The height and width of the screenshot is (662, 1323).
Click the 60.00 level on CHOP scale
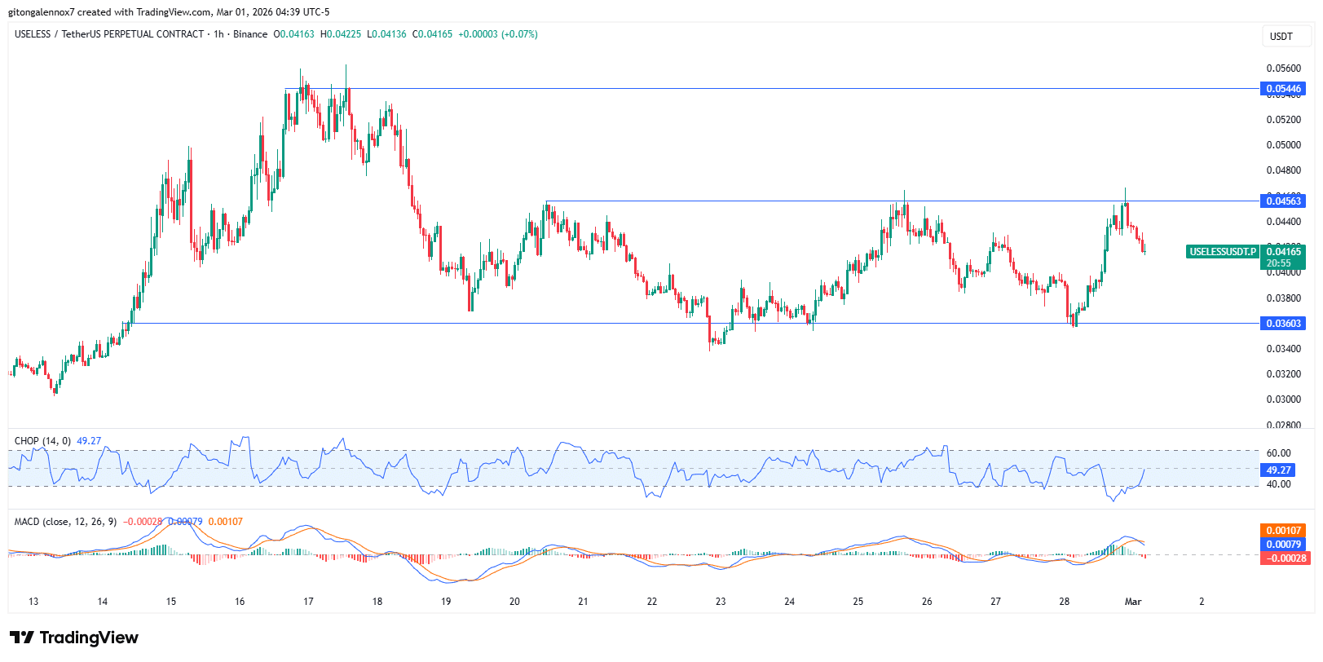click(1278, 453)
